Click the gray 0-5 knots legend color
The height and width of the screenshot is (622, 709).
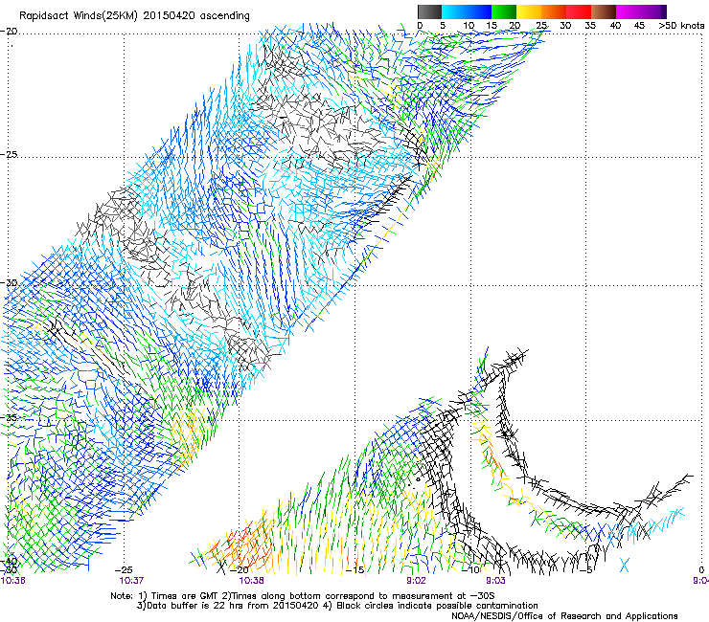[x=429, y=11]
